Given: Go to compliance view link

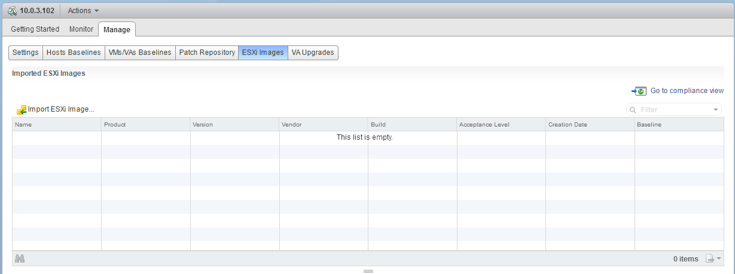Looking at the screenshot, I should 687,91.
